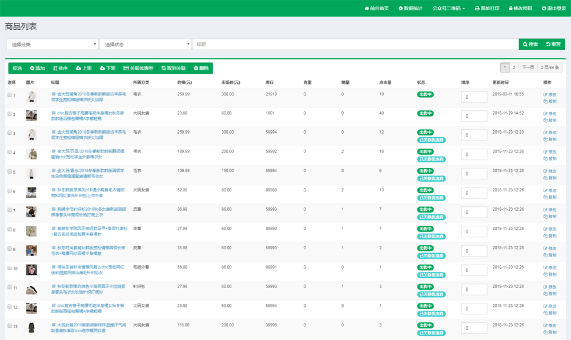Click the 价格(元) column header

(184, 82)
